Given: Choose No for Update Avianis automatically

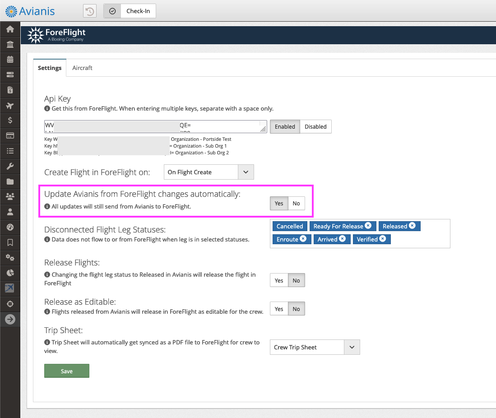Looking at the screenshot, I should (x=297, y=204).
